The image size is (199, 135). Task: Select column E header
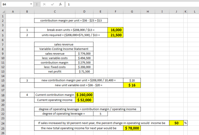pyautogui.click(x=100, y=12)
